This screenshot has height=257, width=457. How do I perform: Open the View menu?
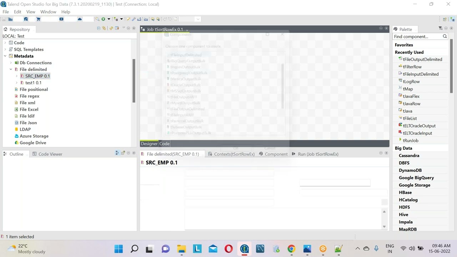click(31, 12)
